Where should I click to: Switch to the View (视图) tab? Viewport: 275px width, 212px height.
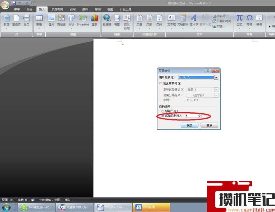(x=110, y=9)
